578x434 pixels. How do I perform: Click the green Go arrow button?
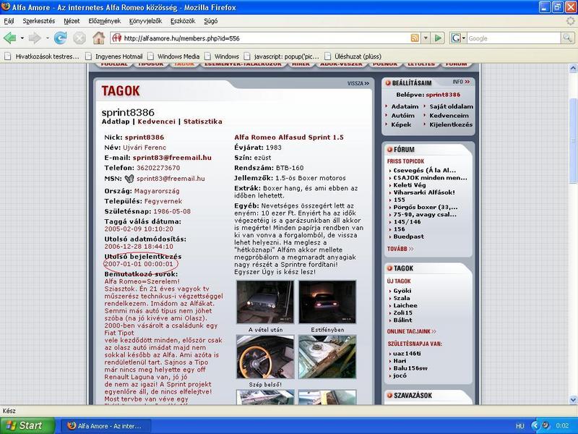coord(438,38)
